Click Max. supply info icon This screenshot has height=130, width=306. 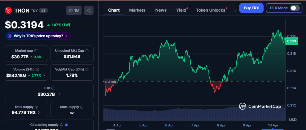click(82, 107)
